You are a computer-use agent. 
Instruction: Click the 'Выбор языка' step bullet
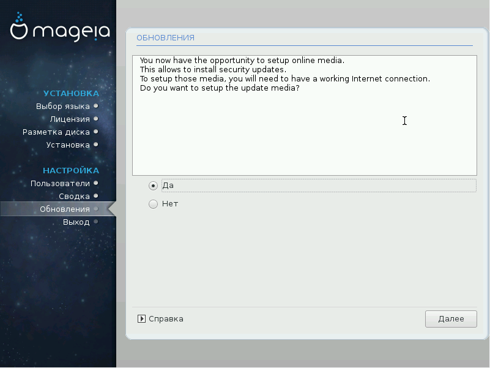[x=96, y=106]
